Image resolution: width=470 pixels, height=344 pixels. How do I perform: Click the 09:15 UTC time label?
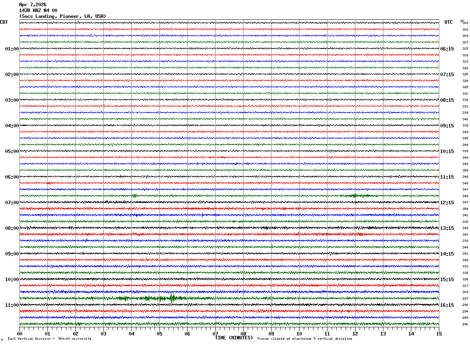tap(447, 126)
